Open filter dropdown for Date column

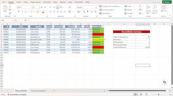click(29, 27)
